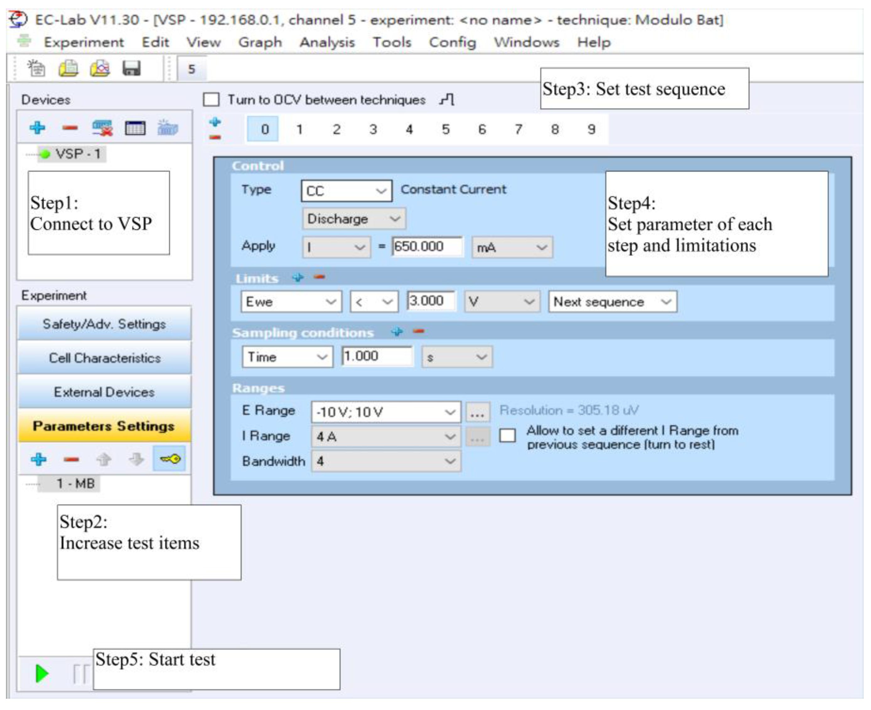Screen dimensions: 871x710
Task: Check Allow different I Range option
Action: [508, 435]
